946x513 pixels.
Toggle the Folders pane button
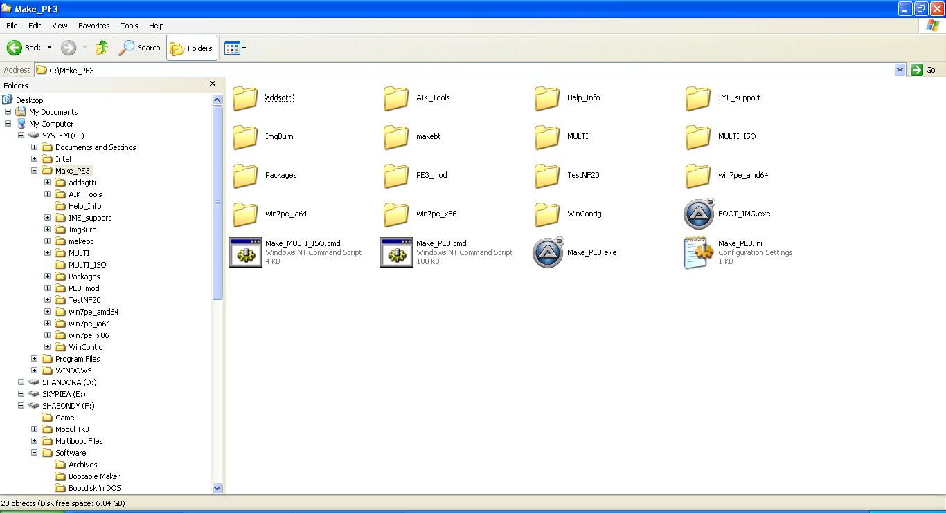coord(192,48)
